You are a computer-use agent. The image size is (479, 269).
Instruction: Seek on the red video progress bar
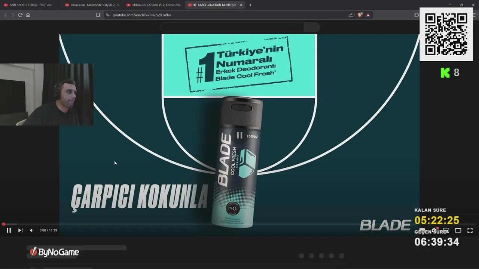click(x=239, y=224)
